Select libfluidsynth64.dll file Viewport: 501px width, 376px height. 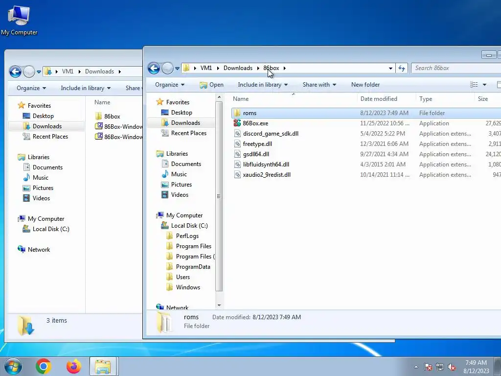266,164
